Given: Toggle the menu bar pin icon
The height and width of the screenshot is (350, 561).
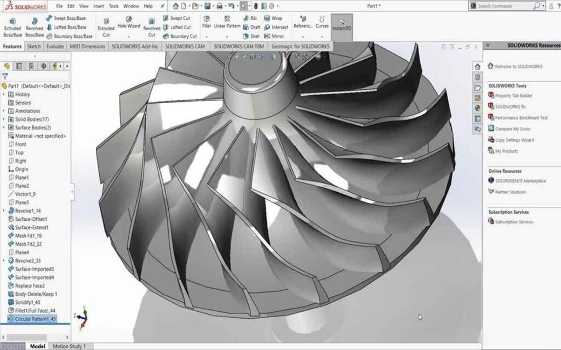Looking at the screenshot, I should [x=162, y=6].
